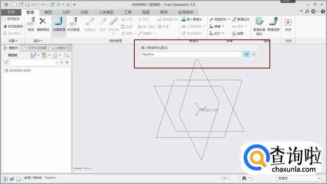The height and width of the screenshot is (184, 327).
Task: Switch to the Folder Browser tab
Action: point(35,48)
